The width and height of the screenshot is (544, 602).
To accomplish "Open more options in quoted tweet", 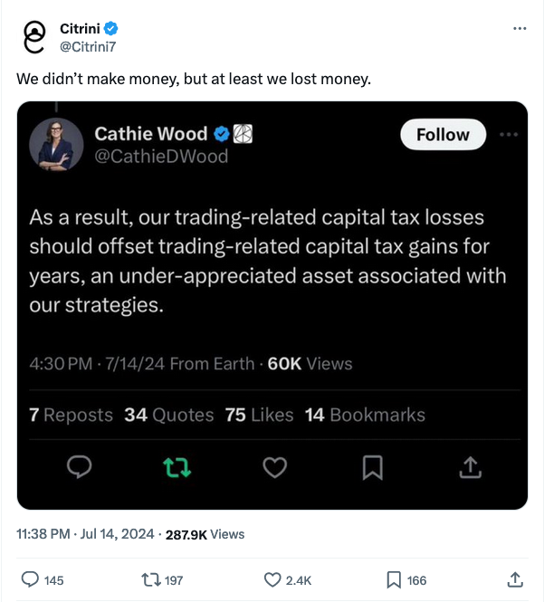I will point(509,135).
